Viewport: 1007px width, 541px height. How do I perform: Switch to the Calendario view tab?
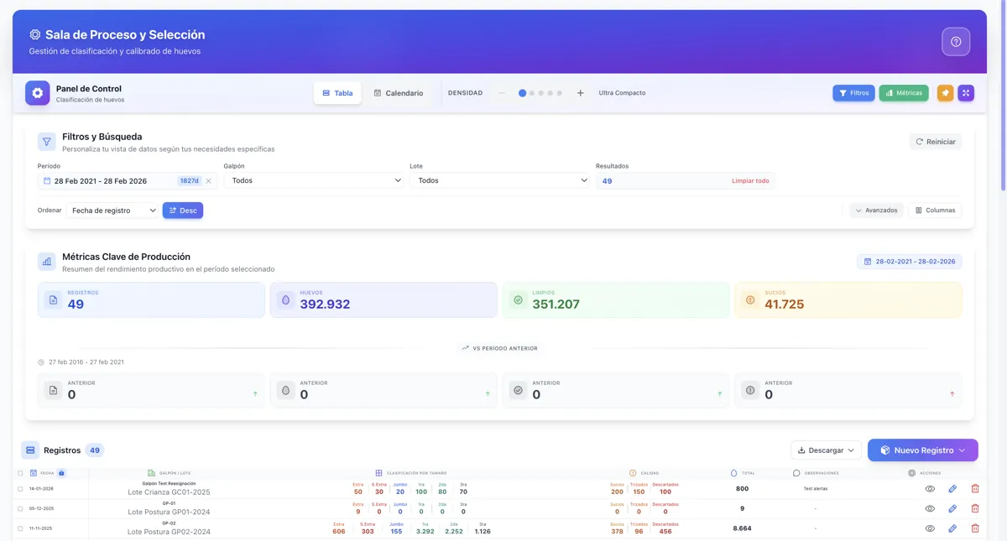pyautogui.click(x=399, y=93)
